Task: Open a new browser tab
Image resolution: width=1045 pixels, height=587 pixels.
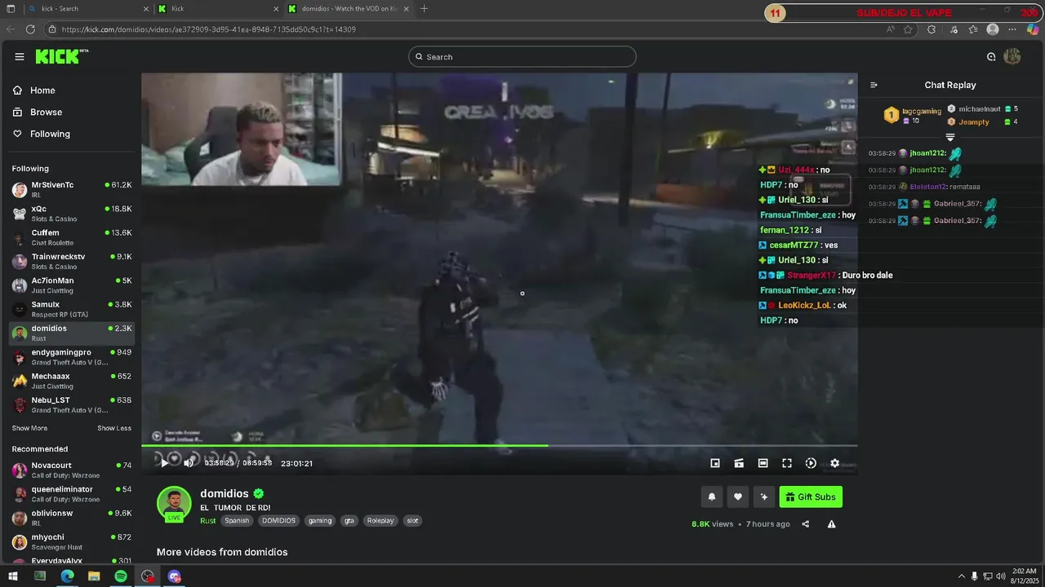Action: (x=424, y=9)
